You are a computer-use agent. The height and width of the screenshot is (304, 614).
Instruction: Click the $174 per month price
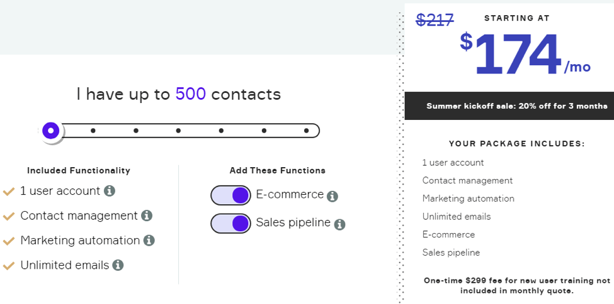[525, 54]
